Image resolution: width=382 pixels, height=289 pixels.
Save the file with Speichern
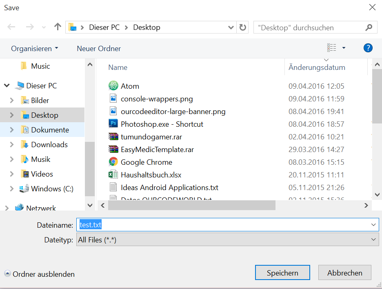click(282, 273)
